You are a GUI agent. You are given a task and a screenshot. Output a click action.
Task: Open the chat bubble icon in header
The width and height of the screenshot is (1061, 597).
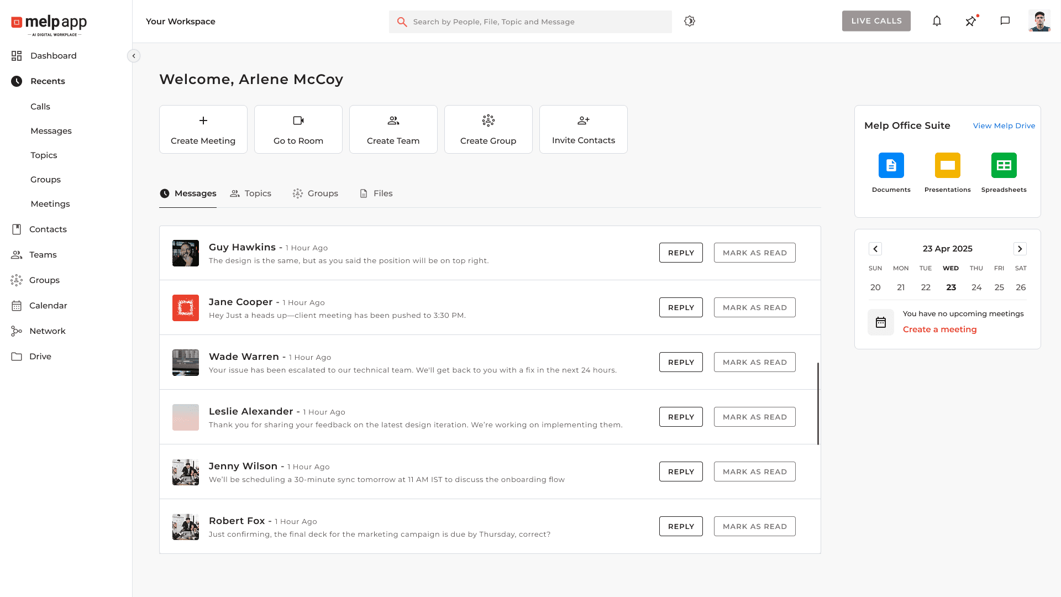(1005, 21)
